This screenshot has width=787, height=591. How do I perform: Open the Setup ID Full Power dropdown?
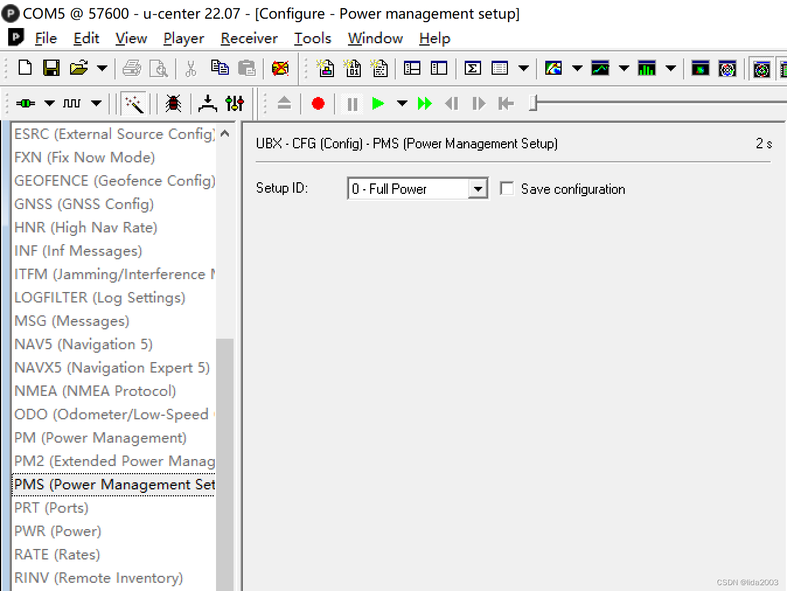click(x=417, y=189)
